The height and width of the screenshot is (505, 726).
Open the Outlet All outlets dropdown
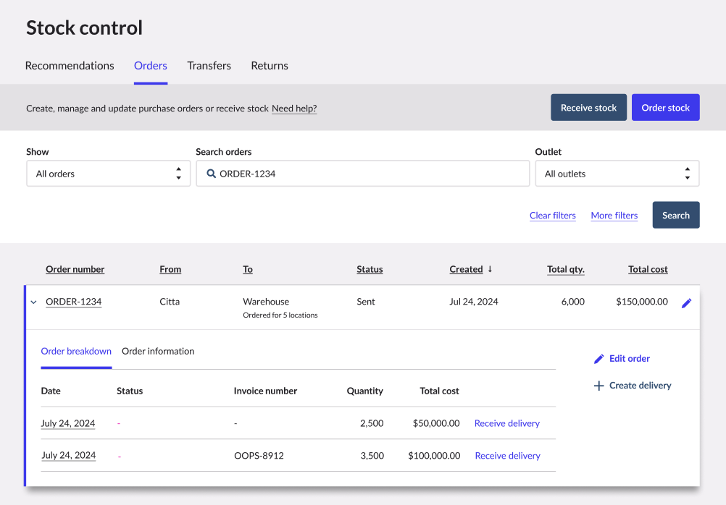click(x=617, y=174)
